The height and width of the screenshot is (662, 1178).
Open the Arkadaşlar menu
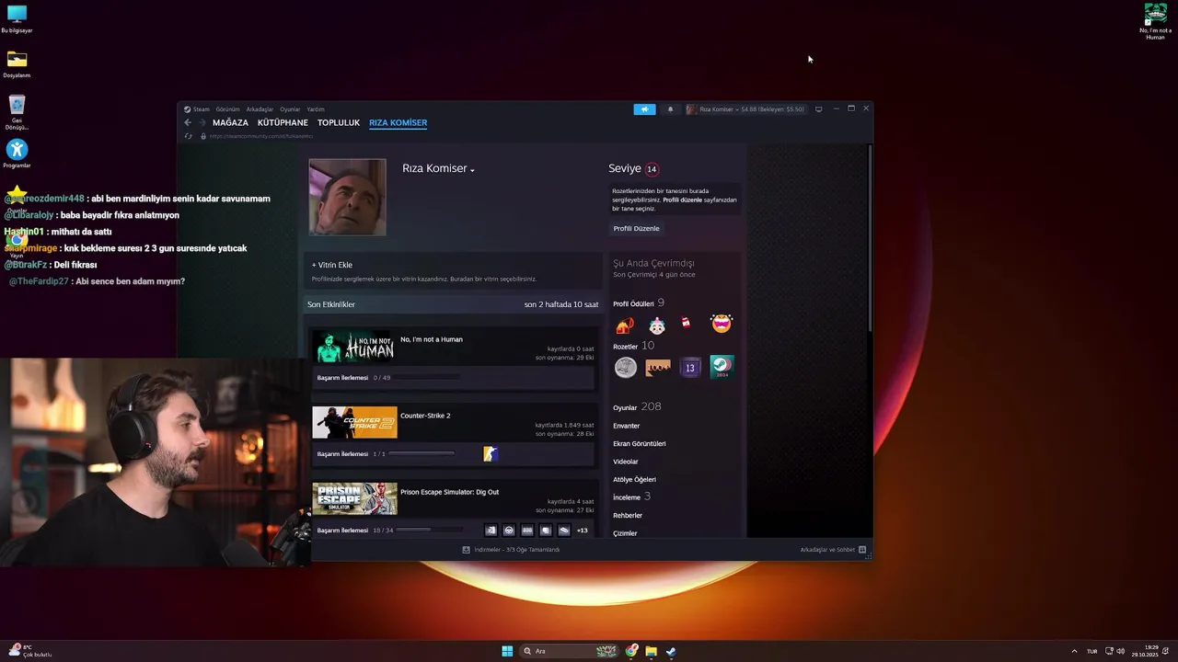260,109
